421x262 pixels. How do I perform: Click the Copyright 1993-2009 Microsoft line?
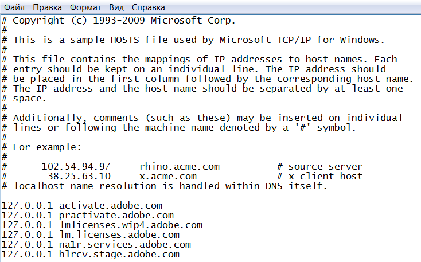[119, 21]
